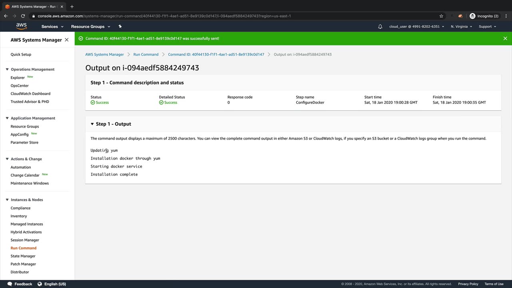Screen dimensions: 512x288
Task: Go to Inventory
Action: (19, 216)
